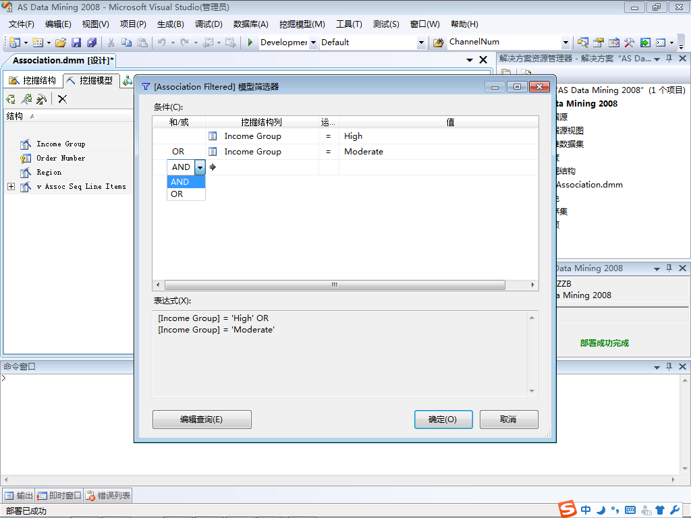The image size is (691, 518).
Task: Open Solution Explorer from the toolbar icon
Action: tap(582, 42)
